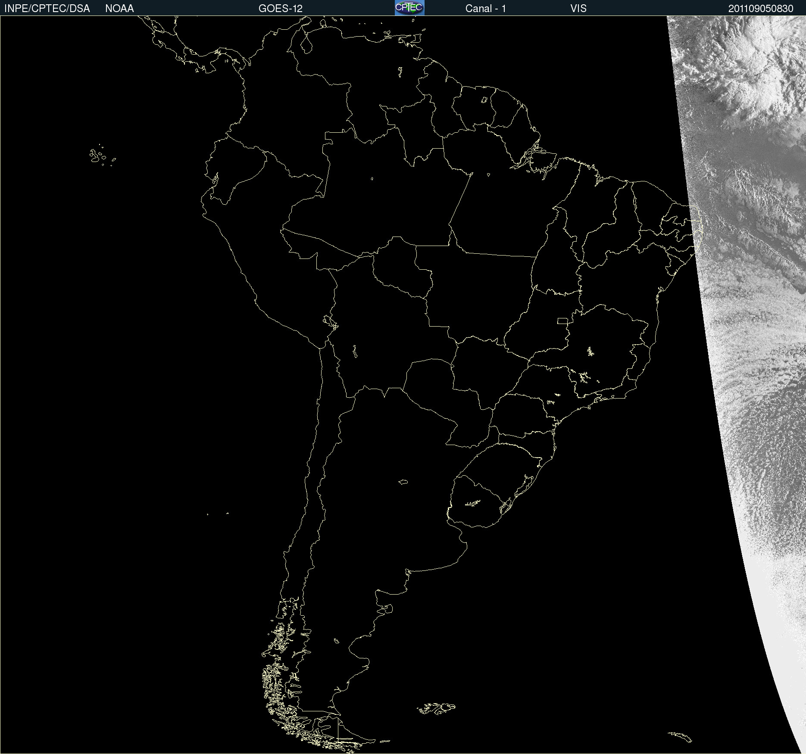Click the Canal - 1 label
806x754 pixels.
coord(485,9)
